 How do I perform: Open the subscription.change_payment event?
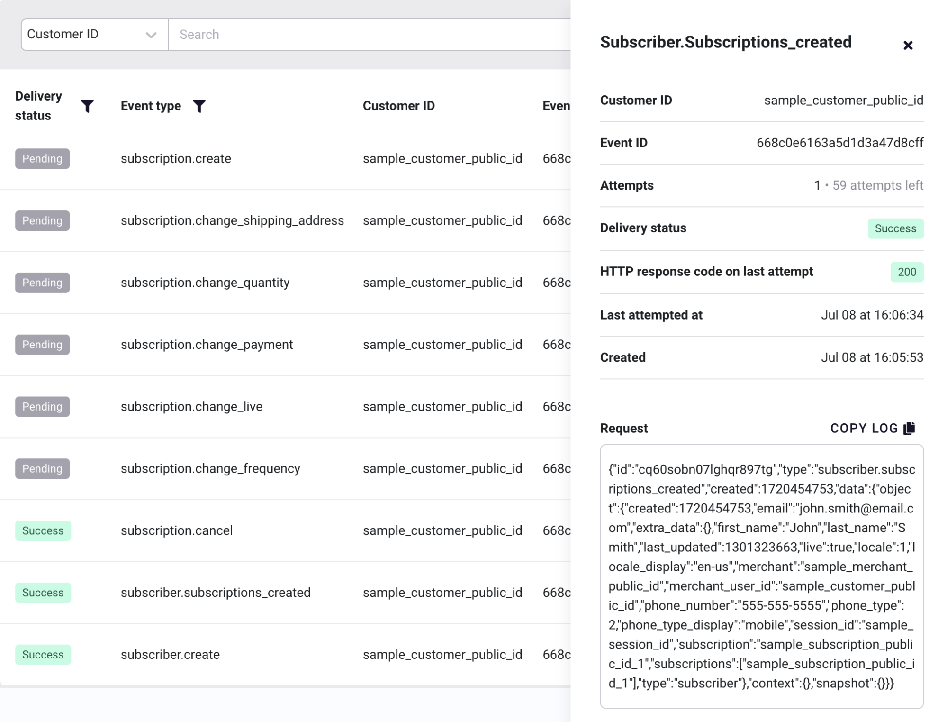click(285, 345)
